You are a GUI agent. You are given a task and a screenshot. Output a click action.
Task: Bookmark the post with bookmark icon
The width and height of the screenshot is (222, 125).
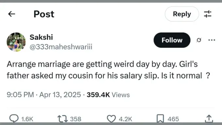tap(160, 118)
